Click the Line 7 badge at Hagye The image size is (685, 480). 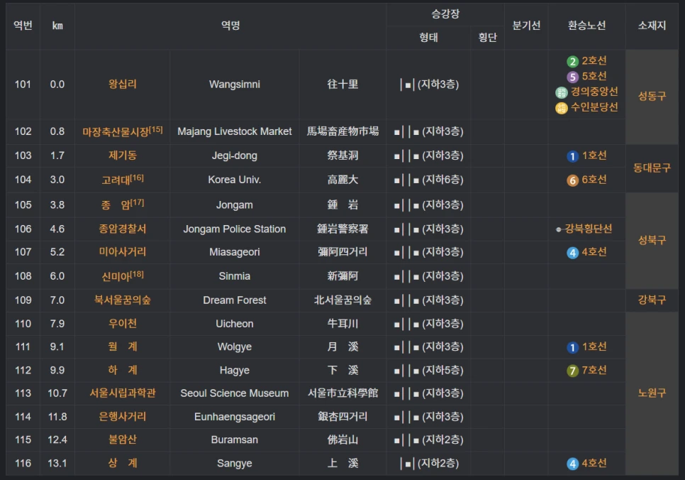pos(571,370)
